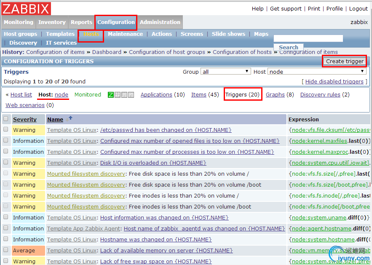This screenshot has width=372, height=265.
Task: Click the Search button
Action: click(288, 47)
